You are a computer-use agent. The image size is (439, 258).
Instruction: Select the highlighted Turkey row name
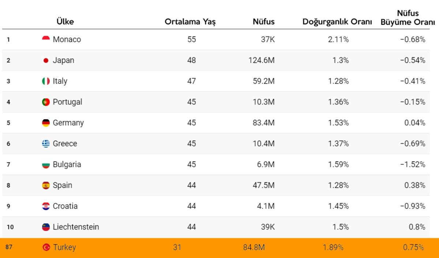[64, 247]
